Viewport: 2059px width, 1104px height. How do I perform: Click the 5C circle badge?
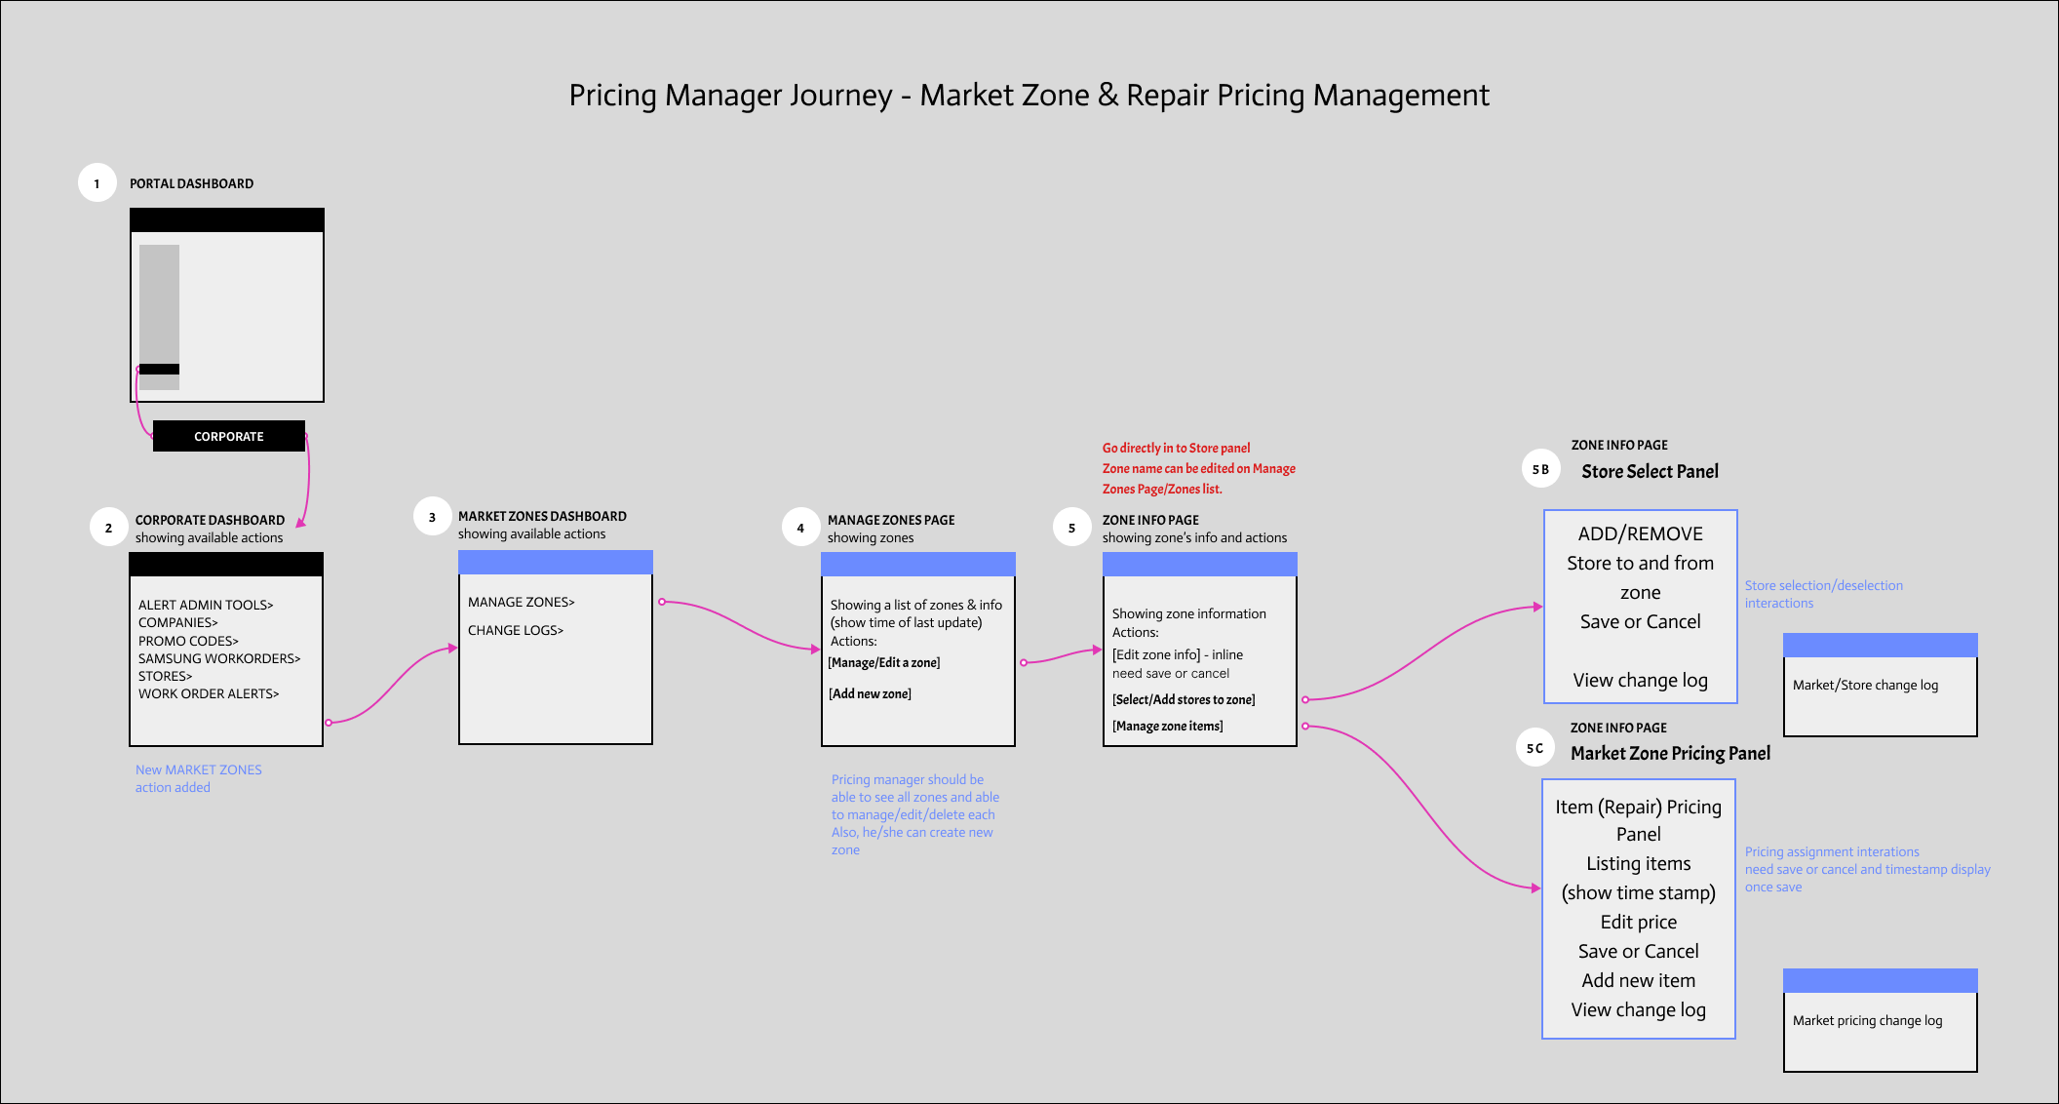point(1535,748)
